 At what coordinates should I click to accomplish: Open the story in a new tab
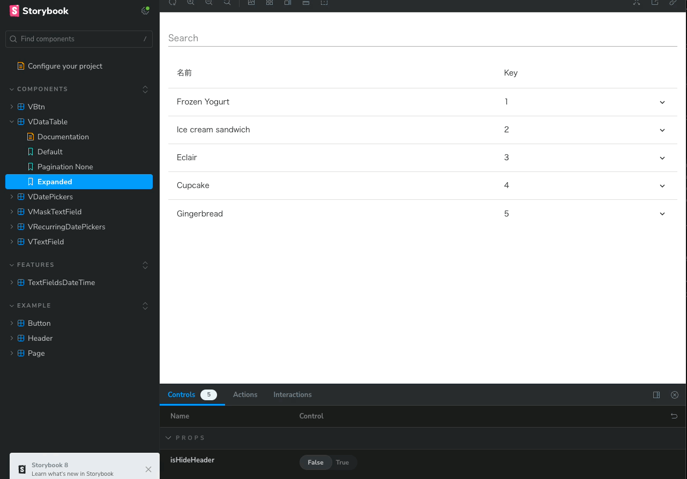click(x=654, y=3)
